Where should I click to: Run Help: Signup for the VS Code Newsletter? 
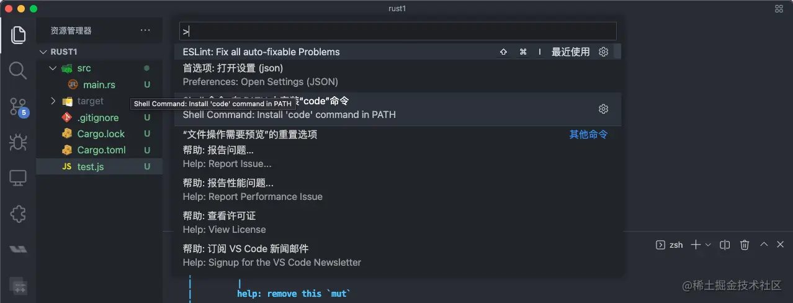click(x=397, y=256)
